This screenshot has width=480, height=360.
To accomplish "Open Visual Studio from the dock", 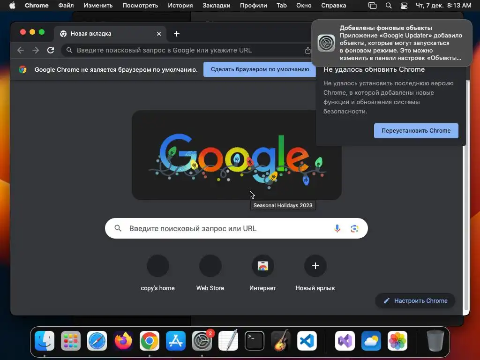I will 345,341.
